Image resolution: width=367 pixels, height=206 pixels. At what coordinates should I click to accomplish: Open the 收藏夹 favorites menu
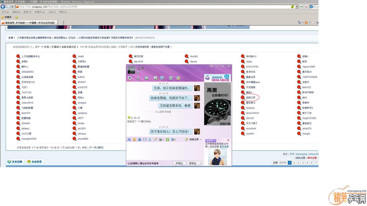pos(40,12)
